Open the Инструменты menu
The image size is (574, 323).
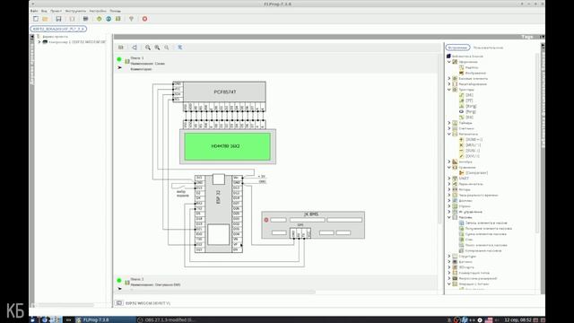pos(75,11)
